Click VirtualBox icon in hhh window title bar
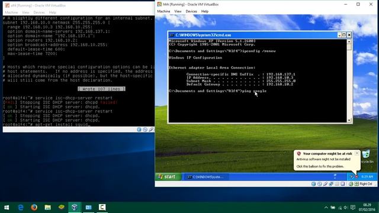The width and height of the screenshot is (379, 213). [x=159, y=4]
